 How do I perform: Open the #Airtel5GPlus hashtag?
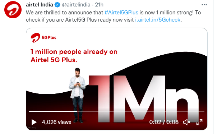point(121,13)
